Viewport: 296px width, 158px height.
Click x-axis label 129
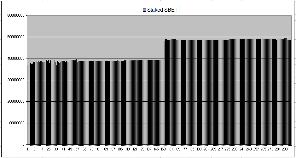(142, 149)
